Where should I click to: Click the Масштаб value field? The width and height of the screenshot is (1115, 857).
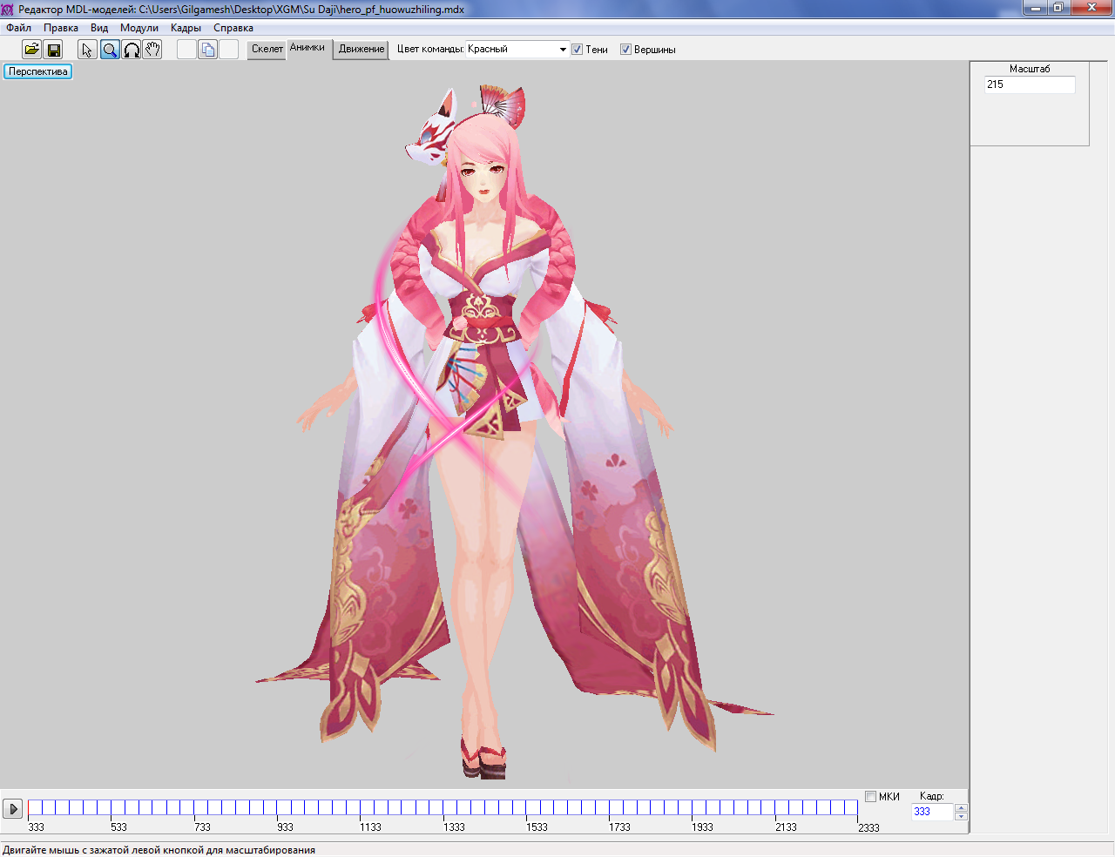(x=1030, y=84)
